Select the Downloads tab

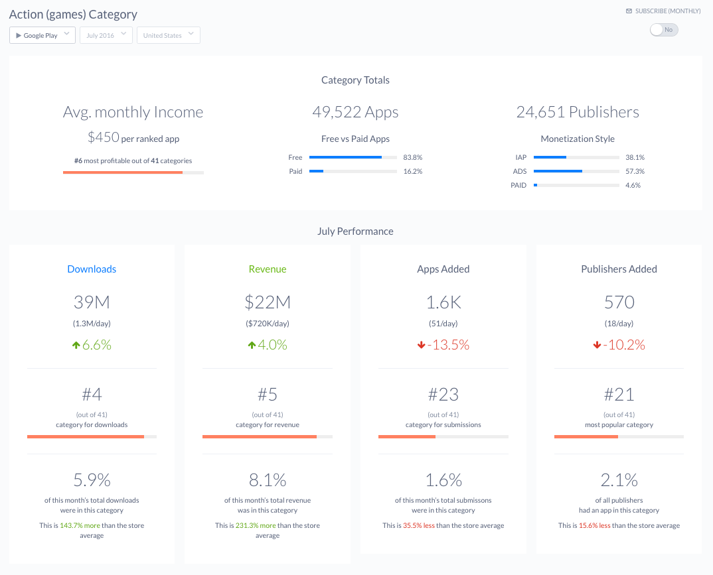pos(92,269)
